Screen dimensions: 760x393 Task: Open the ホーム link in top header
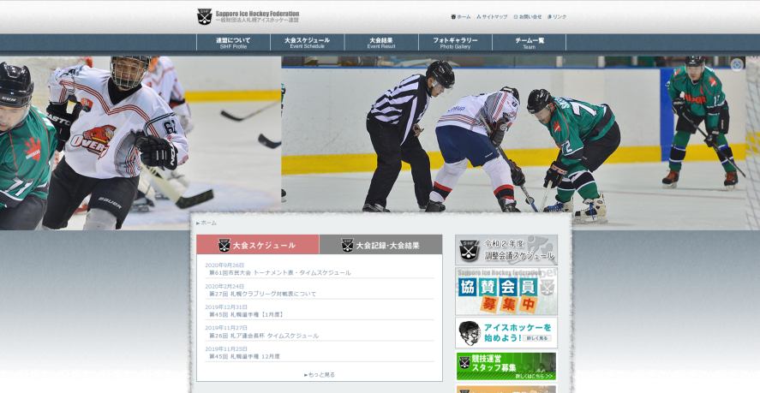(461, 16)
